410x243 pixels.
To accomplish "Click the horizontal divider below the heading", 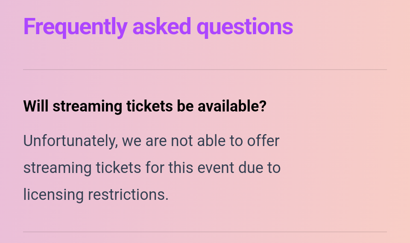I will [x=205, y=69].
